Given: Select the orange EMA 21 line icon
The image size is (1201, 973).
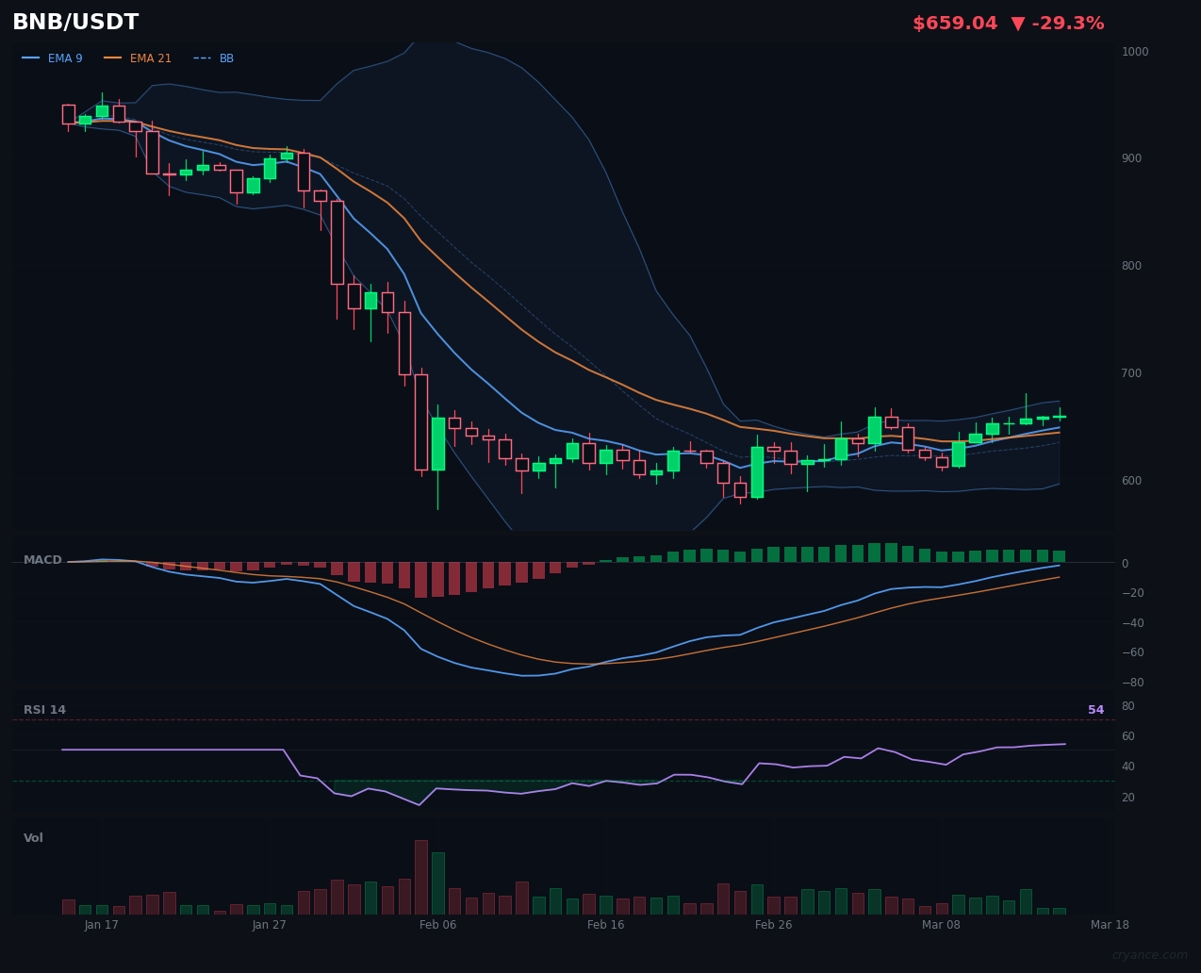Looking at the screenshot, I should pyautogui.click(x=115, y=58).
